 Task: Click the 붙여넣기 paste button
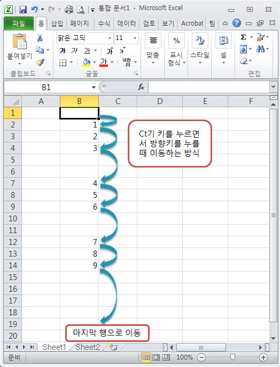pos(20,49)
